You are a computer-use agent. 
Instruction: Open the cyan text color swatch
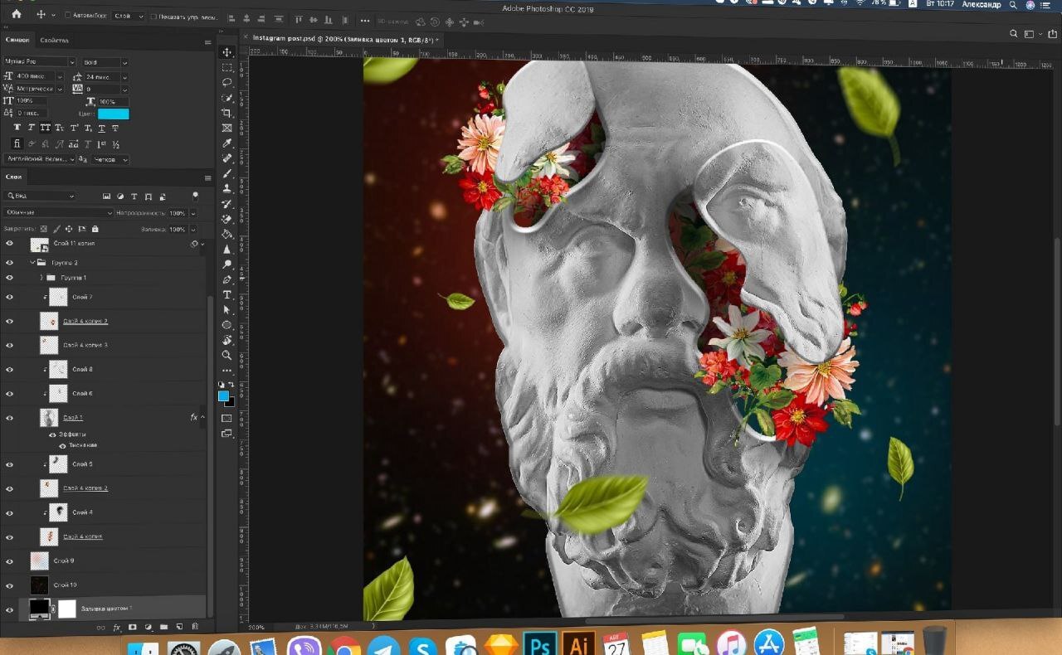tap(114, 114)
